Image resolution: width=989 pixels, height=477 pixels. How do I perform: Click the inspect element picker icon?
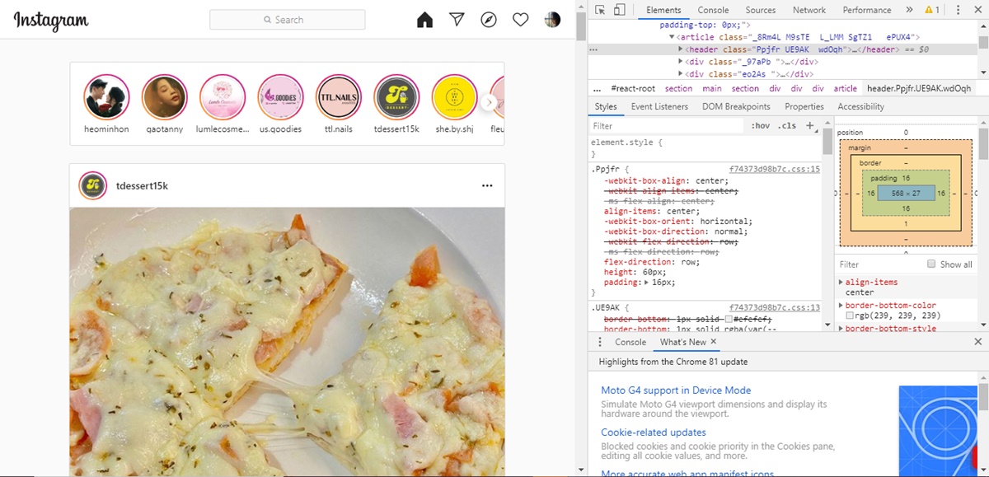click(x=600, y=10)
